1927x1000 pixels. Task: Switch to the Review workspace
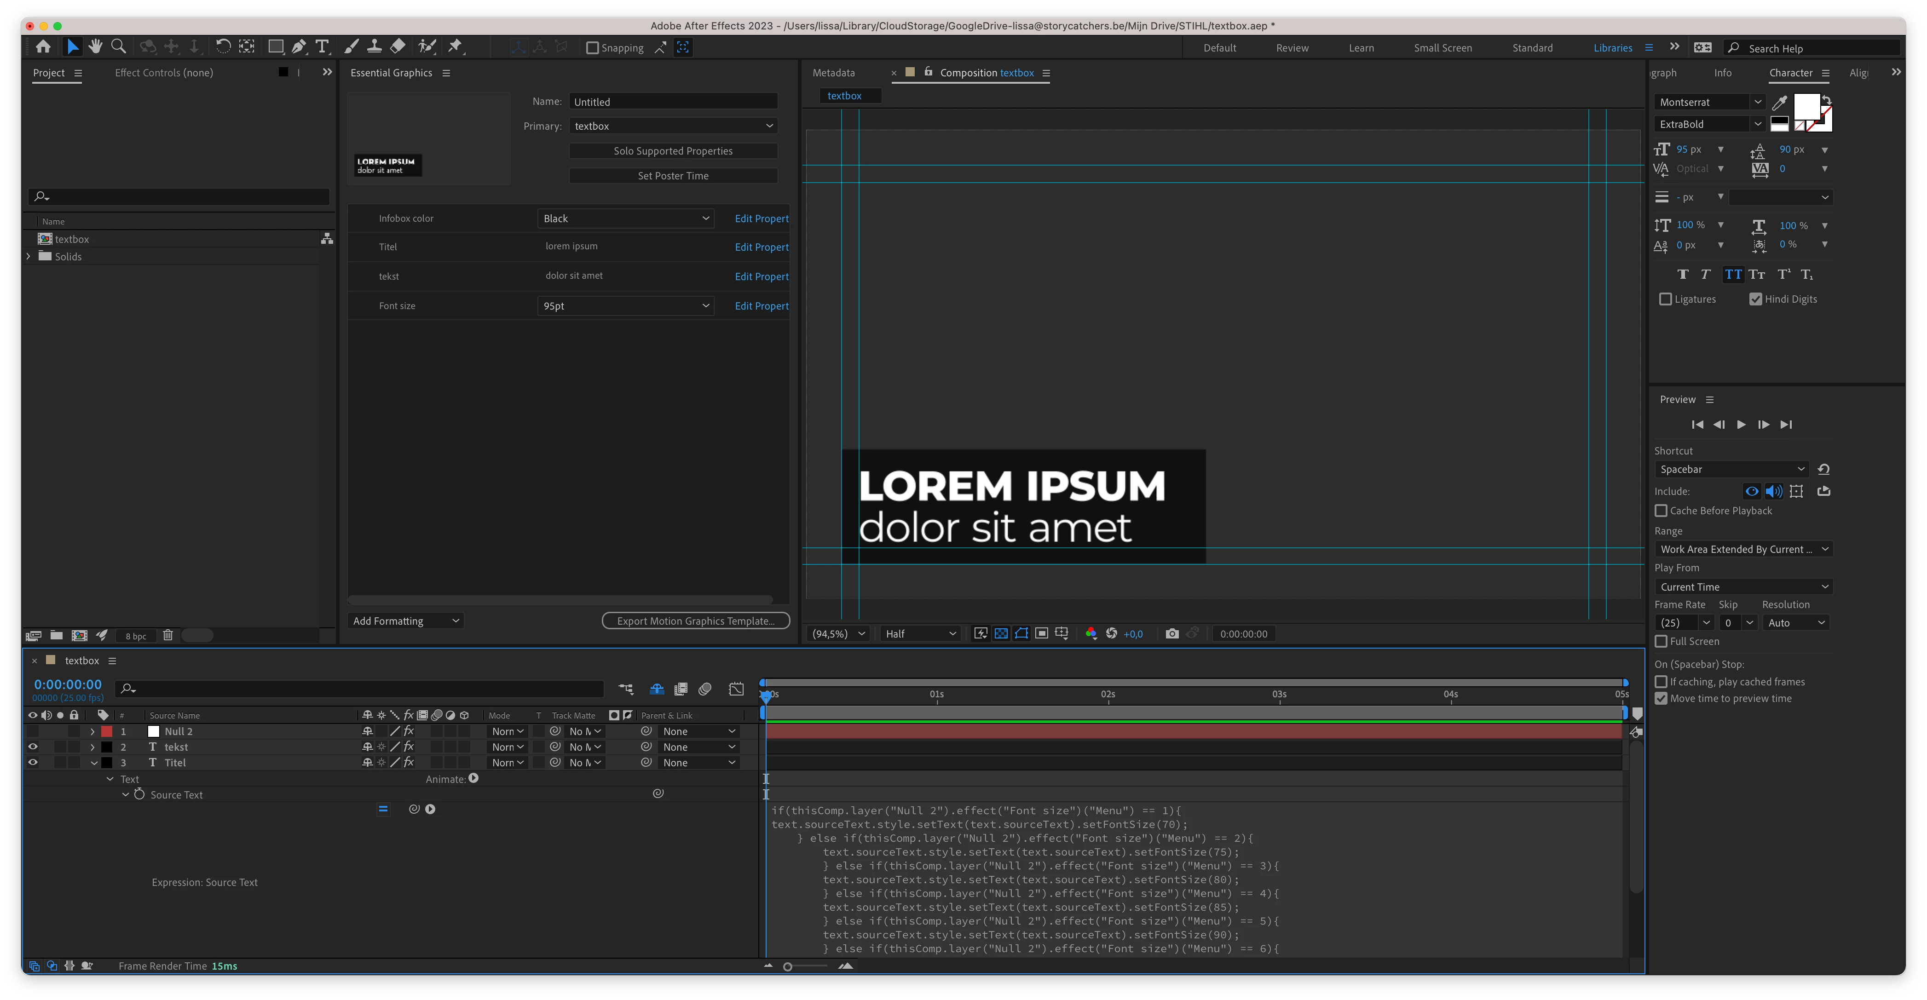click(1292, 48)
